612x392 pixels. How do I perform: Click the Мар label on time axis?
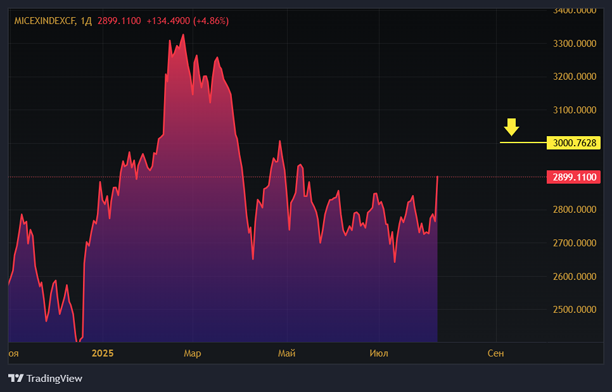[x=192, y=353]
